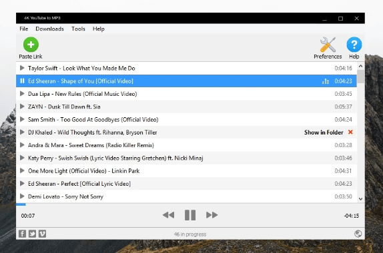Remove DJ Khaled track with red X

coord(350,132)
